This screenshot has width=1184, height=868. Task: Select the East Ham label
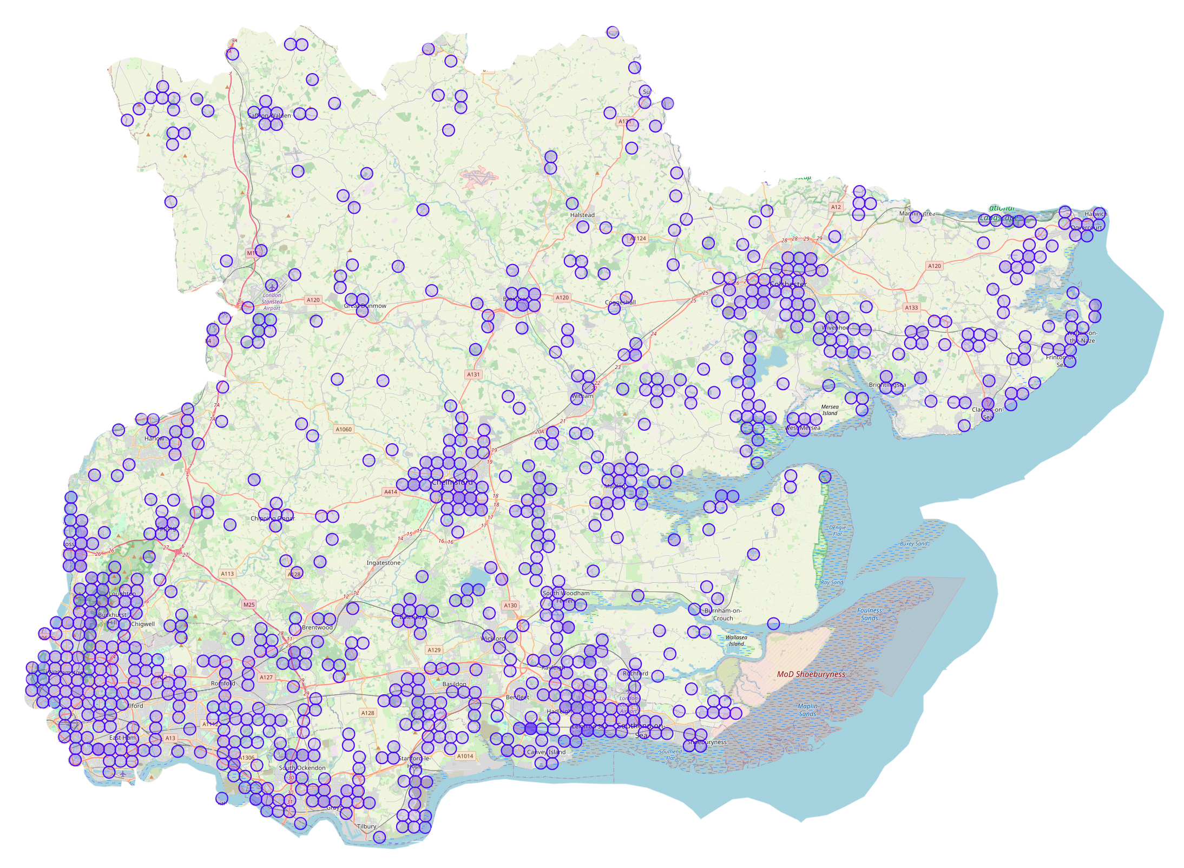click(122, 738)
